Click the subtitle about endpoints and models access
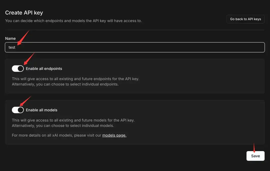270x171 pixels. pyautogui.click(x=73, y=21)
